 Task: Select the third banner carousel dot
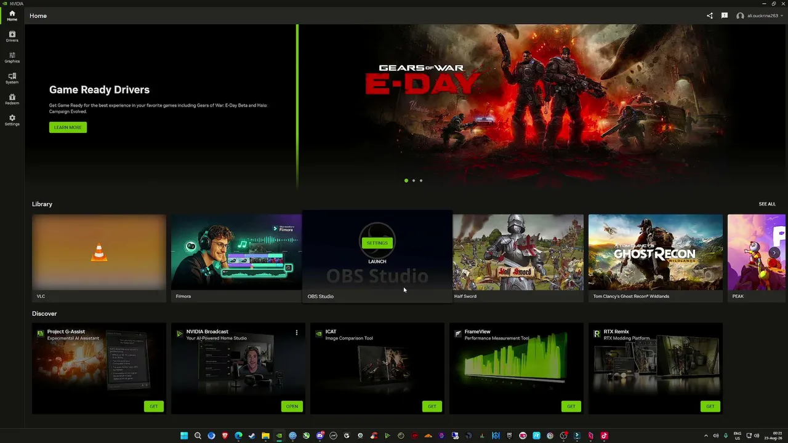pyautogui.click(x=421, y=180)
